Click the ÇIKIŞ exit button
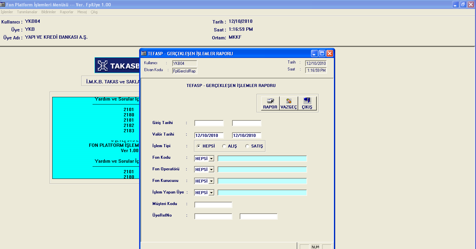Image resolution: width=476 pixels, height=249 pixels. point(307,103)
